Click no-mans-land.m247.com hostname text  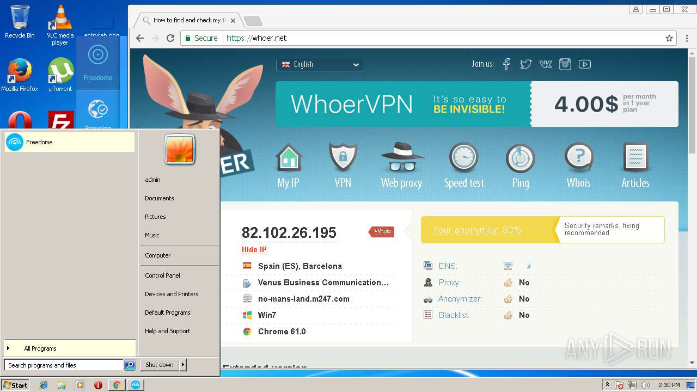click(x=304, y=299)
